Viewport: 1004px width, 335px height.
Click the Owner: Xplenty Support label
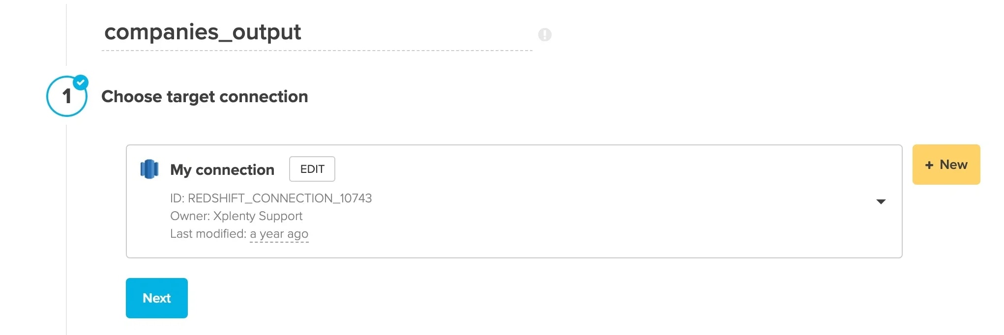pos(236,216)
